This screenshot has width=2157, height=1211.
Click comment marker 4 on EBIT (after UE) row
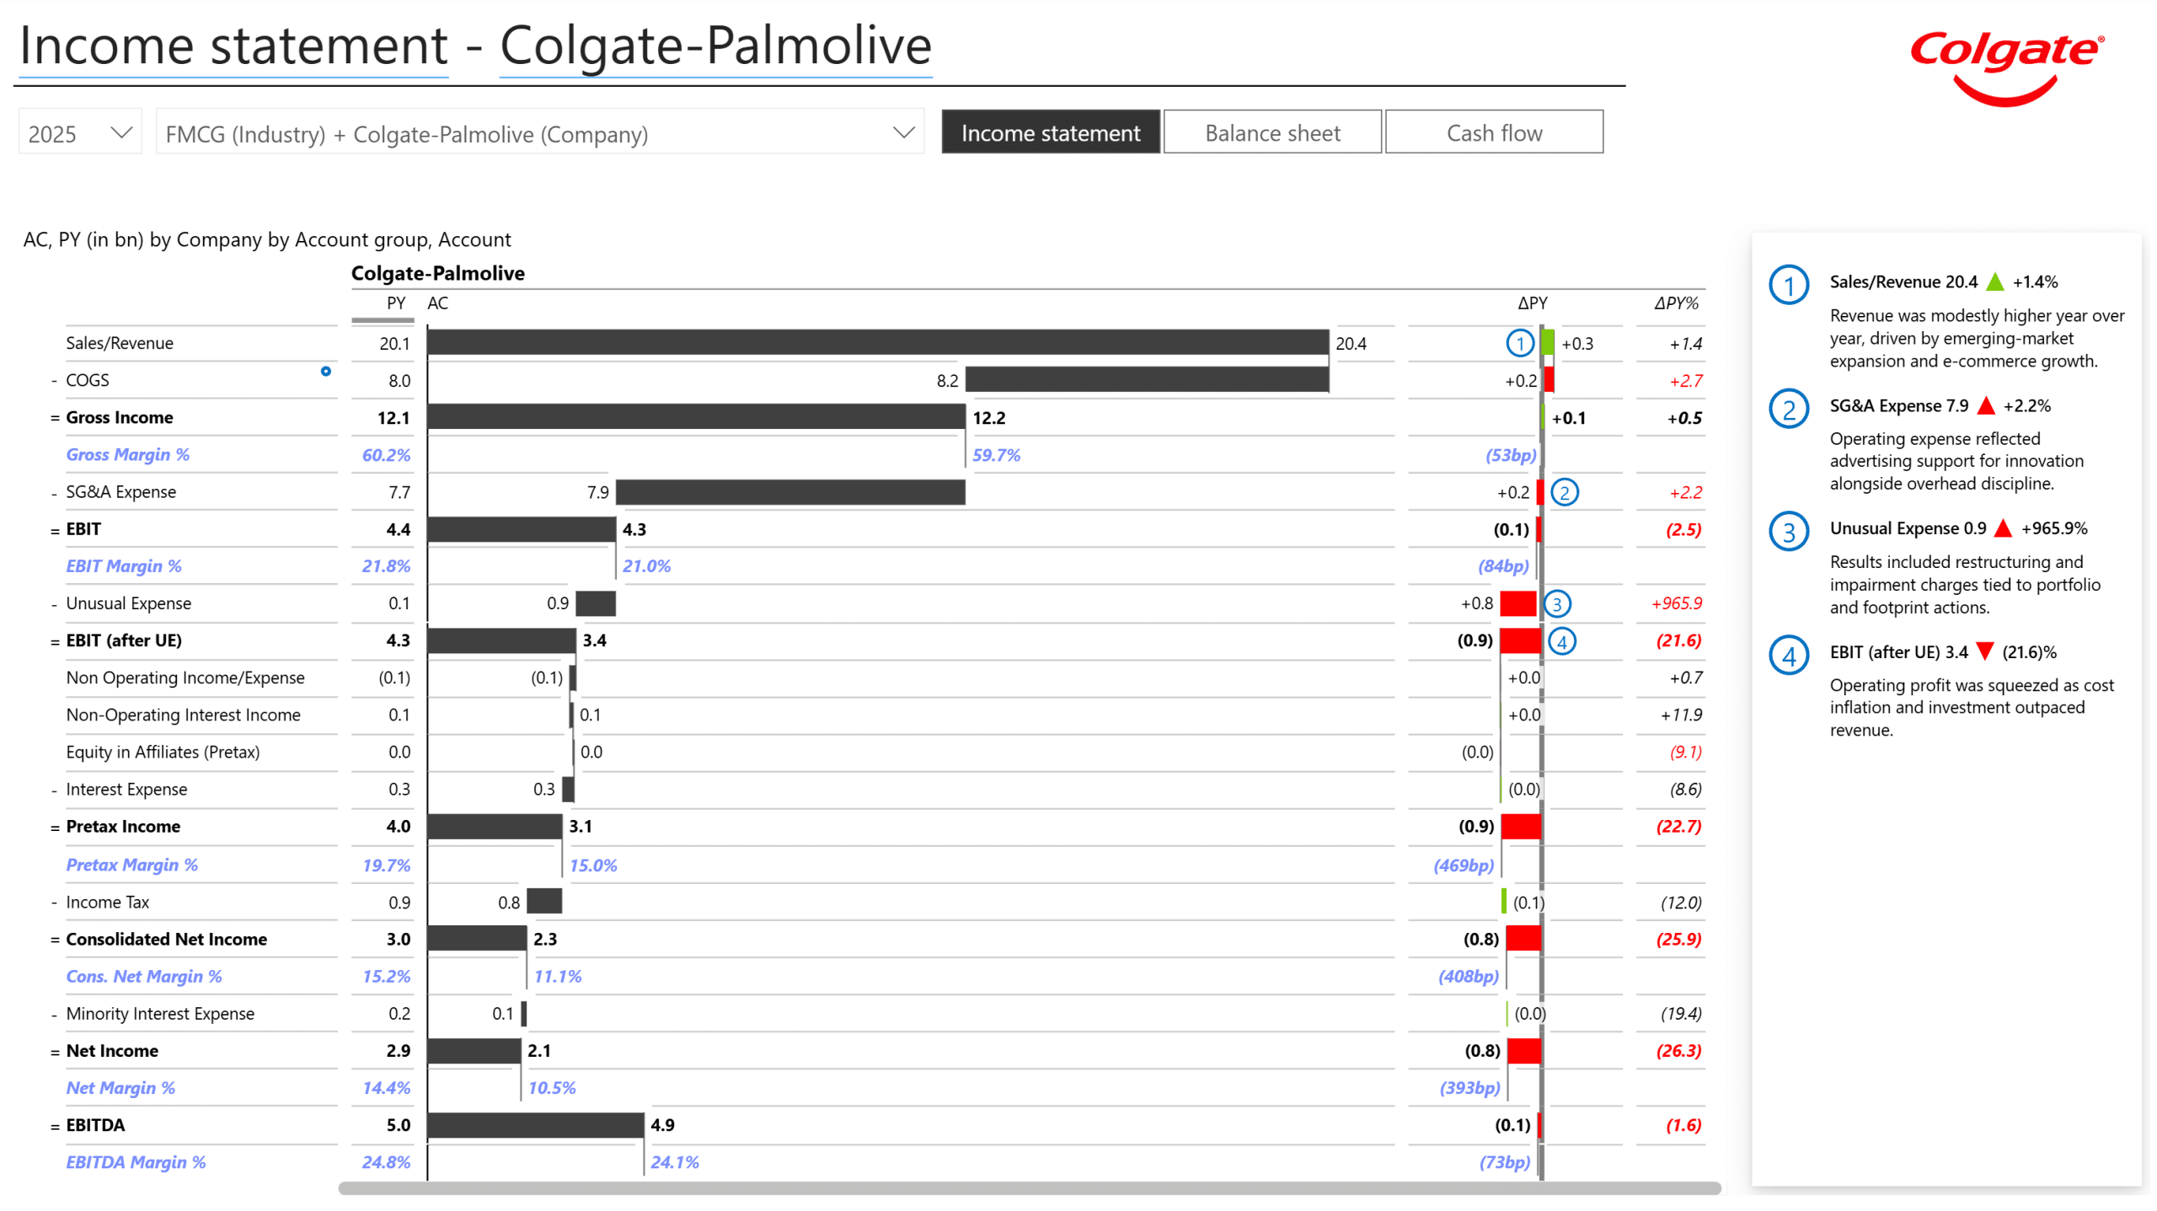pyautogui.click(x=1561, y=641)
